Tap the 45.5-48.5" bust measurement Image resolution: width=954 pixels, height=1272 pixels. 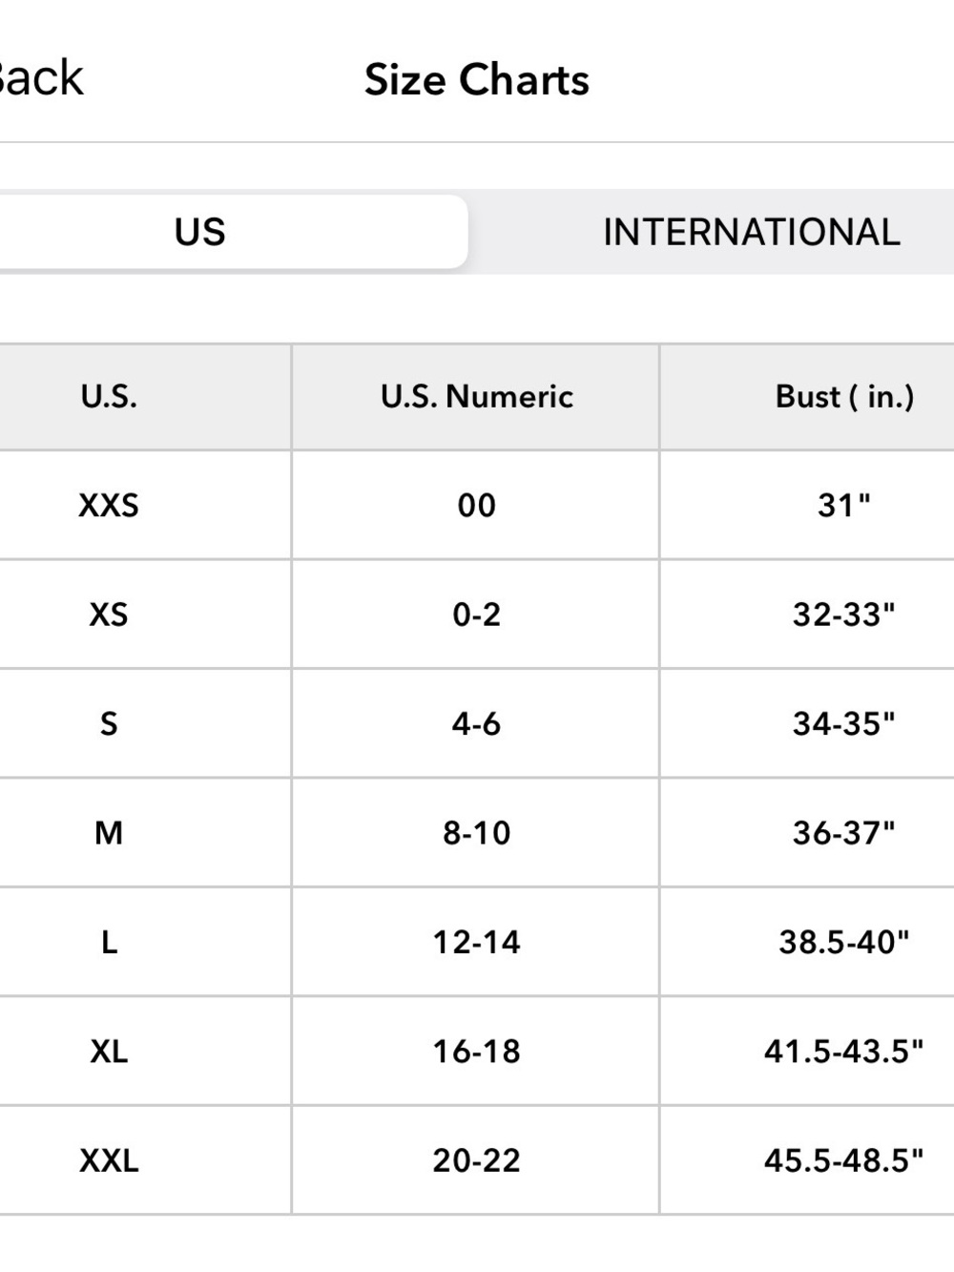pos(844,1160)
